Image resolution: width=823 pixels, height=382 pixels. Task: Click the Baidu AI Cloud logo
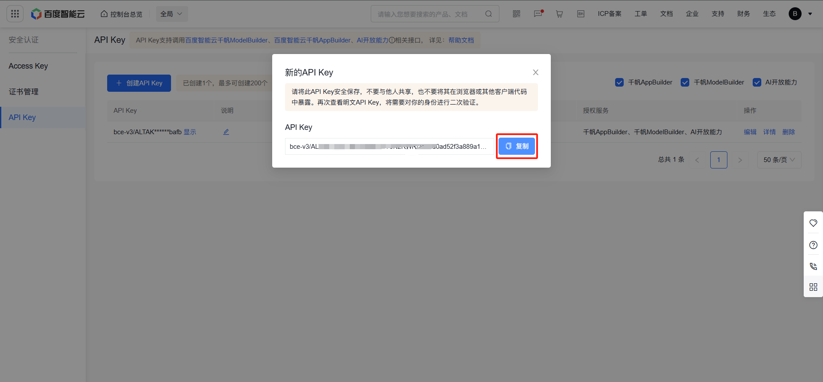(58, 14)
